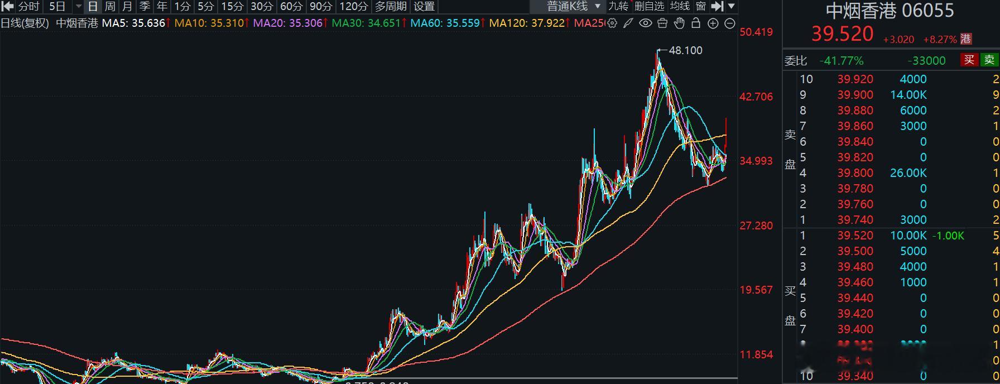Switch to 季 quarterly period
The image size is (1000, 384).
(x=145, y=7)
